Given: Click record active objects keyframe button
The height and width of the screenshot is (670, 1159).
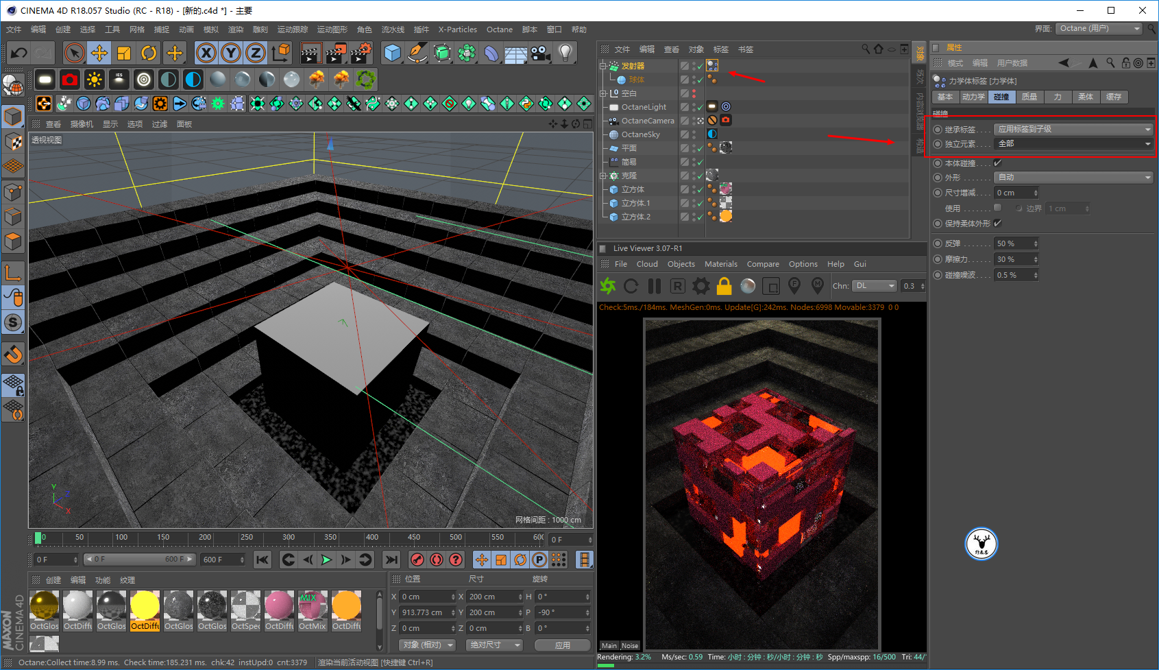Looking at the screenshot, I should pyautogui.click(x=417, y=560).
